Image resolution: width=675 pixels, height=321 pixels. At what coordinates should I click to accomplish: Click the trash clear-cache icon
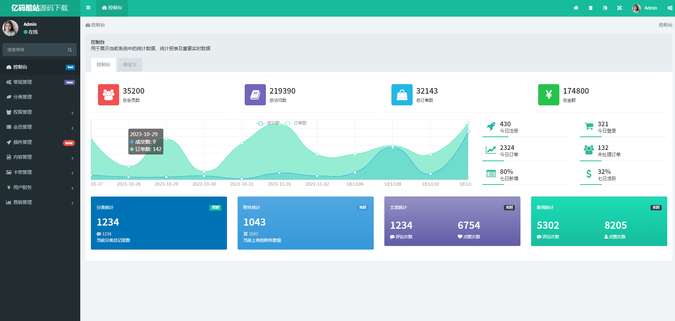click(590, 8)
